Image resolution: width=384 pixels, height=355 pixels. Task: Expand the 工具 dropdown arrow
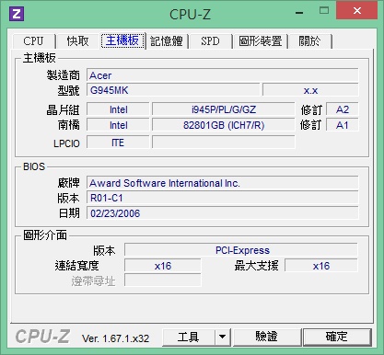tap(223, 338)
